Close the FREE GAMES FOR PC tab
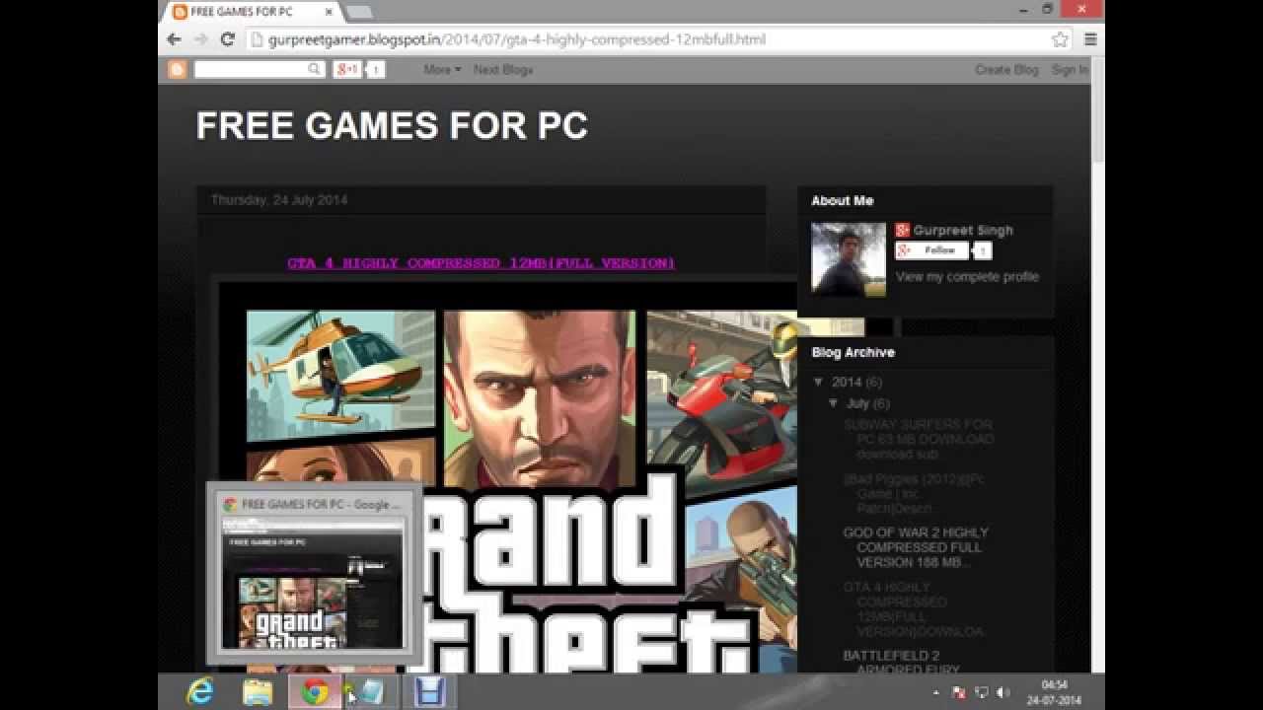Screen dimensions: 1263x710 (329, 12)
